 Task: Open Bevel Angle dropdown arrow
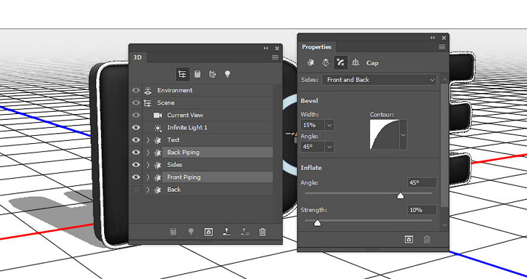tap(329, 147)
